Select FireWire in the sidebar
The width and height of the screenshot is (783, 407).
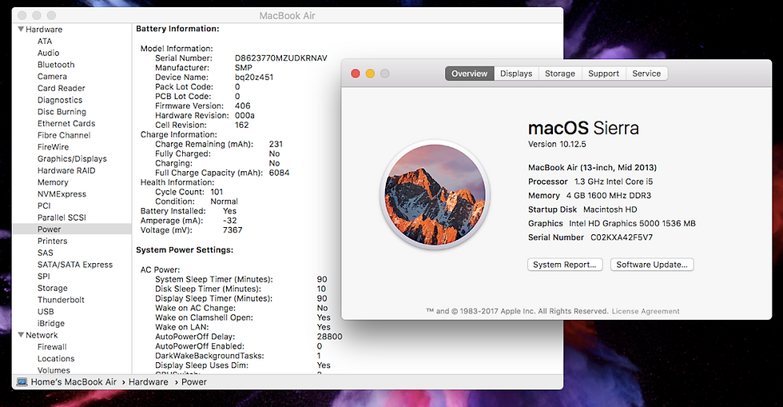point(53,147)
